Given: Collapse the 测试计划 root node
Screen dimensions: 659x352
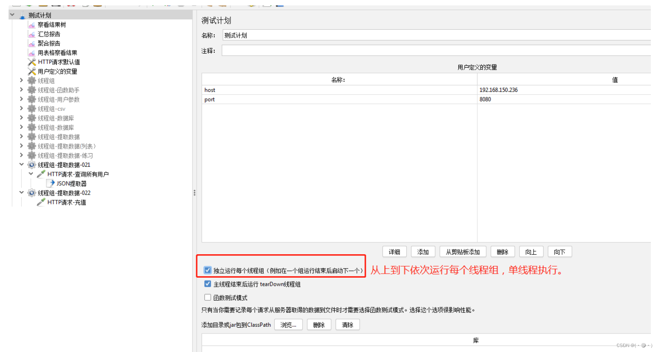Looking at the screenshot, I should pos(12,15).
